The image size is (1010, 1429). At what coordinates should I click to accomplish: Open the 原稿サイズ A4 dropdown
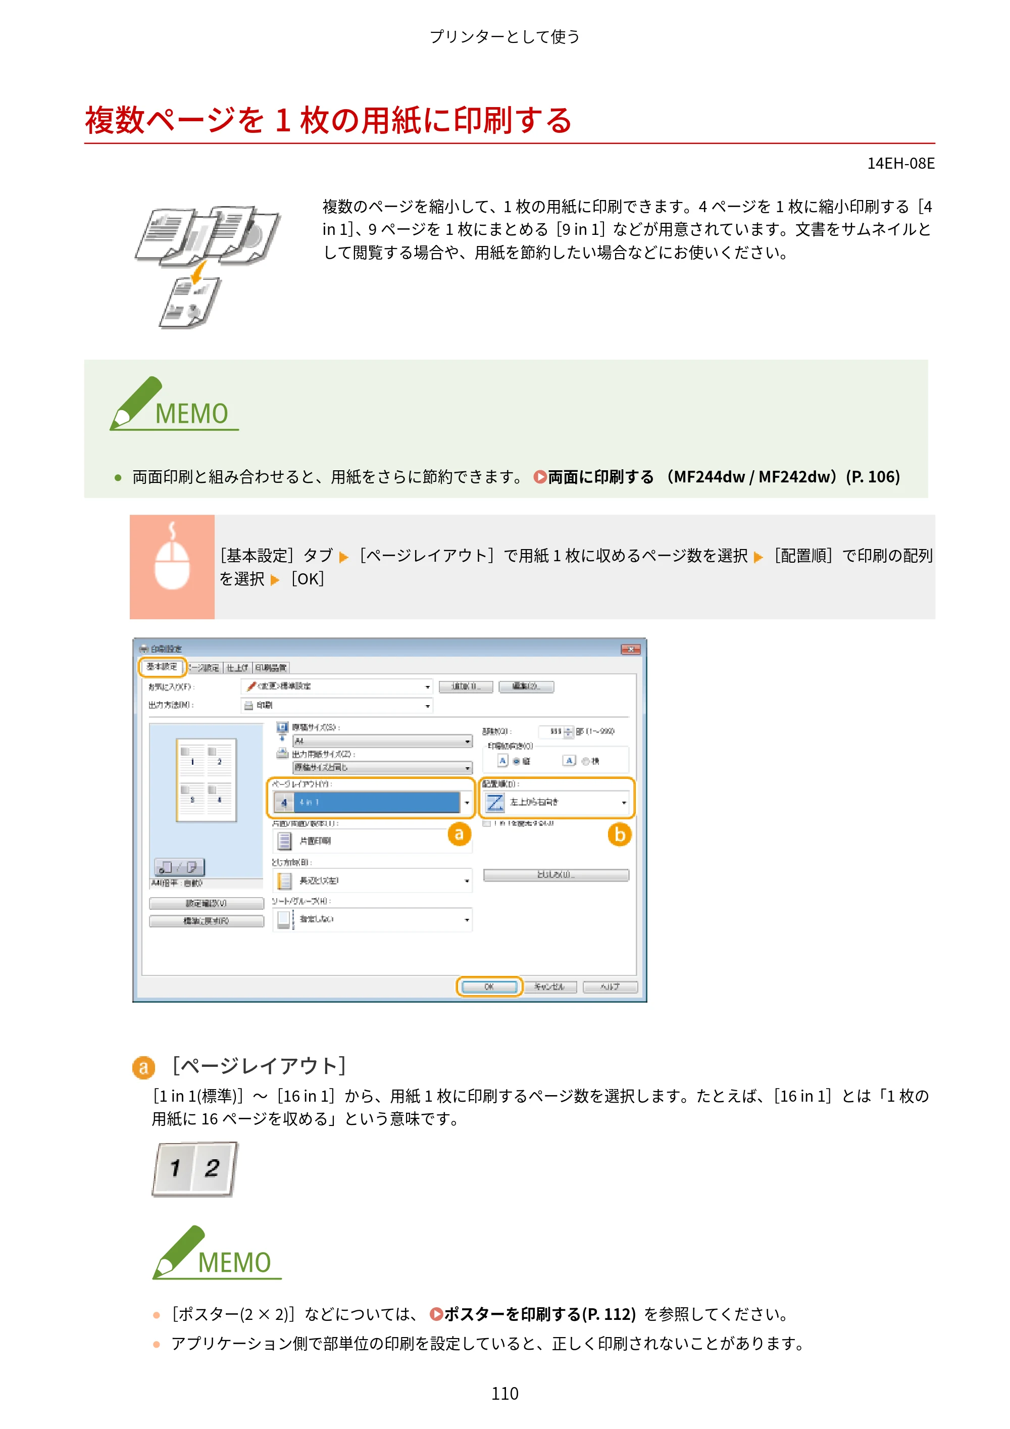coord(382,741)
